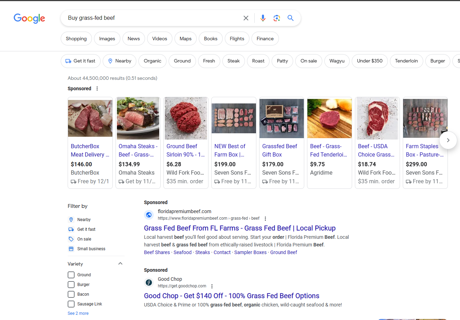The height and width of the screenshot is (320, 460).
Task: Apply the Tenderloin filter chip
Action: click(x=407, y=61)
